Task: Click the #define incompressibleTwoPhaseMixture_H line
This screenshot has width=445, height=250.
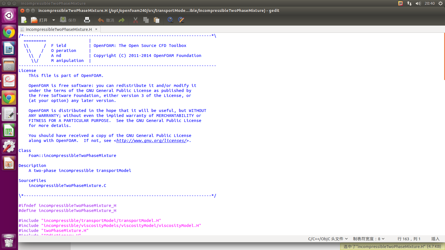Action: 68,211
